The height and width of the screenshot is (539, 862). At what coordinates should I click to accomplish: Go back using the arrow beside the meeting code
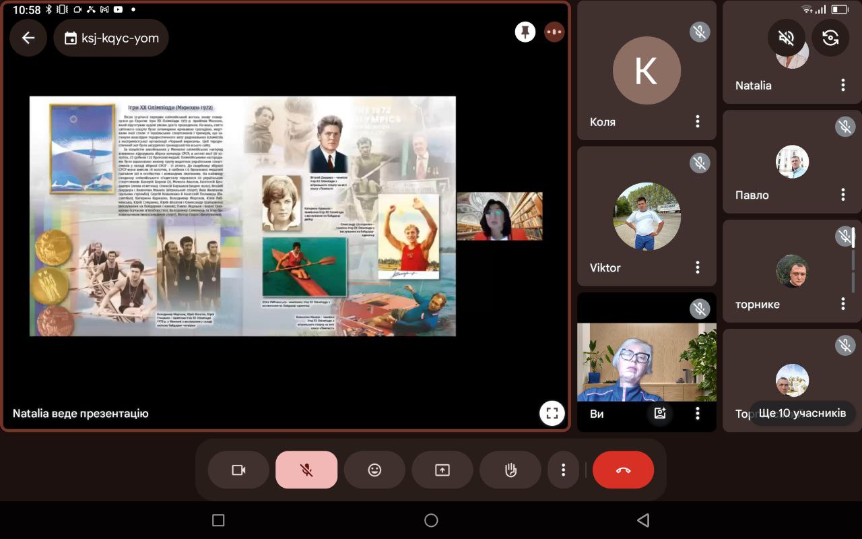[x=28, y=38]
